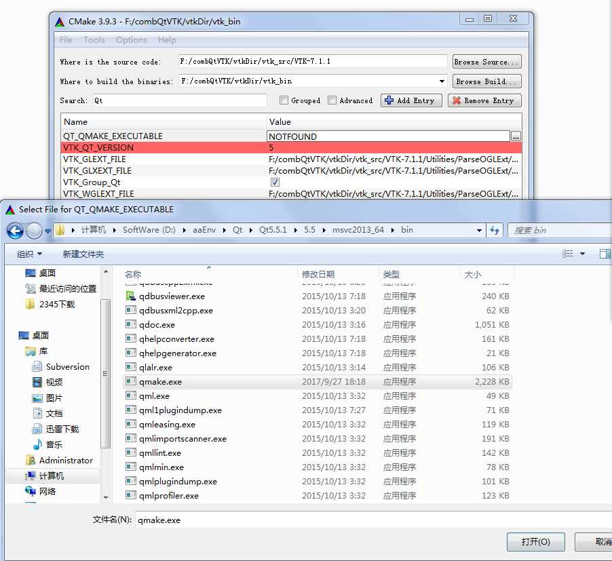Select the VTK_QT_VERSION row
Image resolution: width=612 pixels, height=561 pixels.
tap(291, 147)
